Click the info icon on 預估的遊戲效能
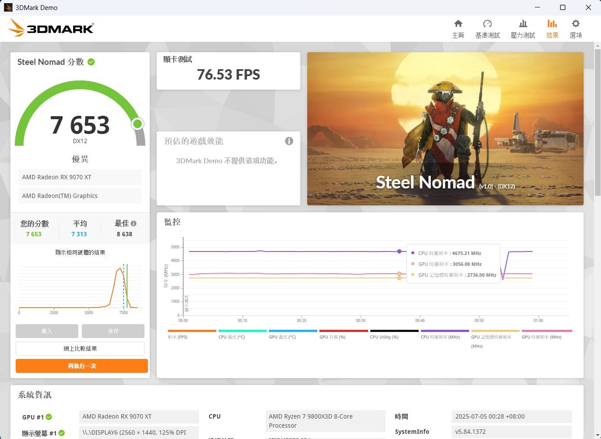 pyautogui.click(x=289, y=141)
